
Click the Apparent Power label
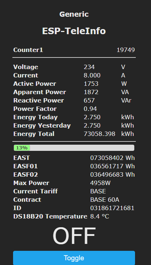[40, 92]
